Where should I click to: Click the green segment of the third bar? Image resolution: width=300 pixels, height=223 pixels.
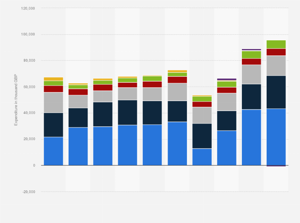tap(103, 82)
